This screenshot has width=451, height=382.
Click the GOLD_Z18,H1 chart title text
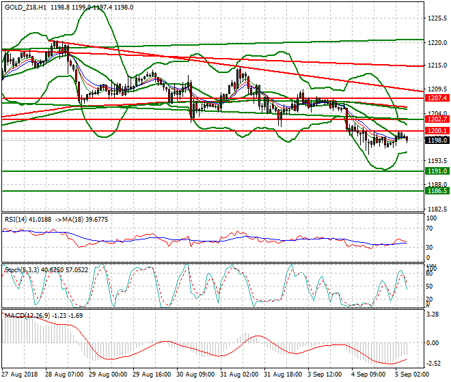coord(25,8)
